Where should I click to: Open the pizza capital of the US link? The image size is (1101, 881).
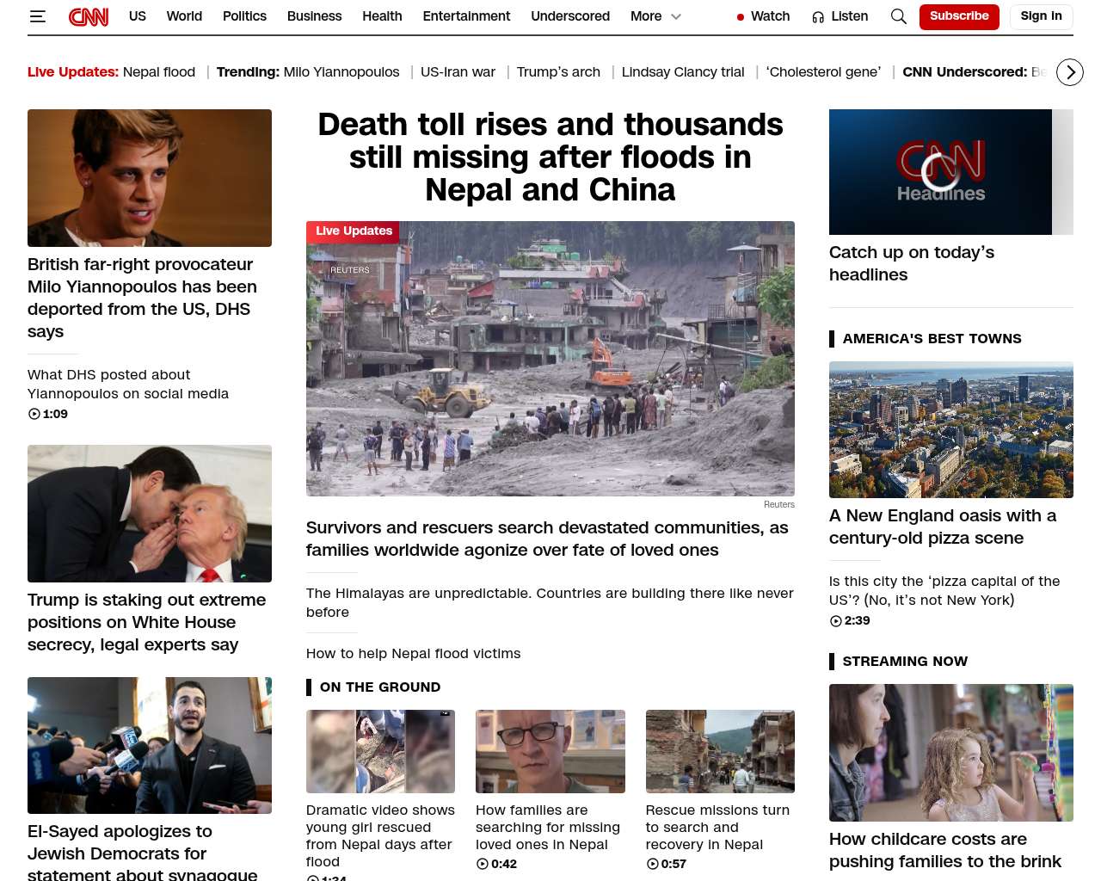click(944, 590)
